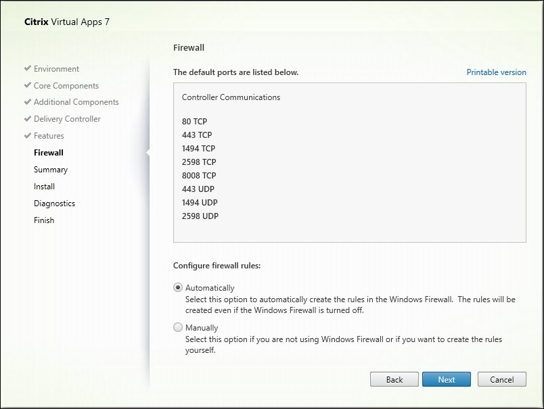The image size is (544, 409).
Task: Click the Additional Components checkmark icon
Action: pyautogui.click(x=27, y=102)
